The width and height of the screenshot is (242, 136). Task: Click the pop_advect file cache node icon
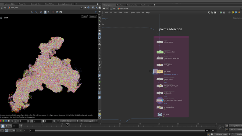160,71
